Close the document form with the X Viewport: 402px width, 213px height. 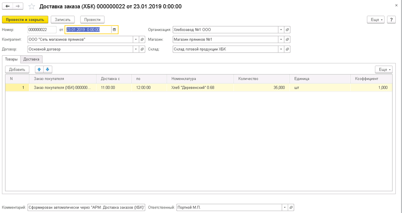click(396, 5)
